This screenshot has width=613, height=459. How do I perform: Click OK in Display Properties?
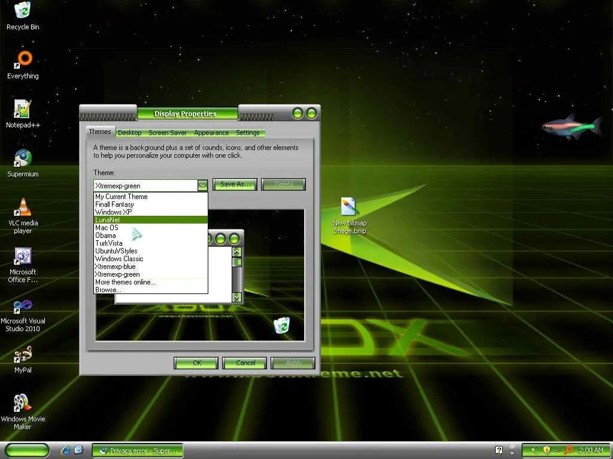click(x=196, y=363)
